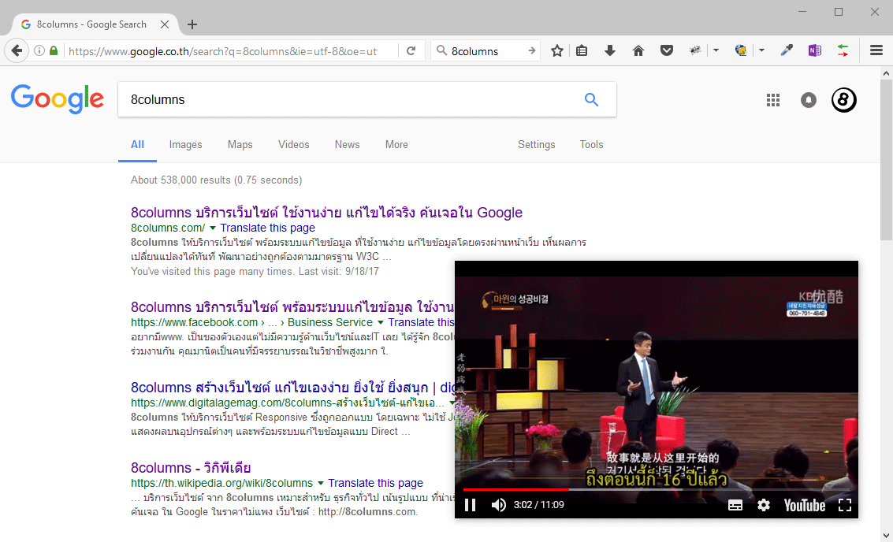Translate the 8columns.com page
Viewport: 893px width, 542px height.
pos(268,228)
